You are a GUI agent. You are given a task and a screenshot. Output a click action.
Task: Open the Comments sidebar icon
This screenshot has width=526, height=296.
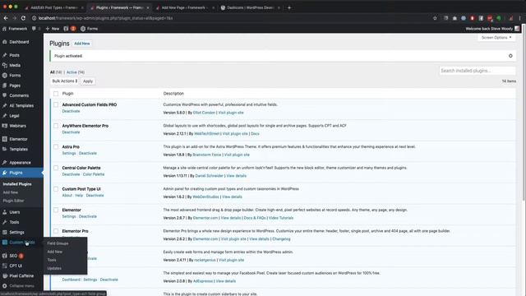tap(5, 95)
